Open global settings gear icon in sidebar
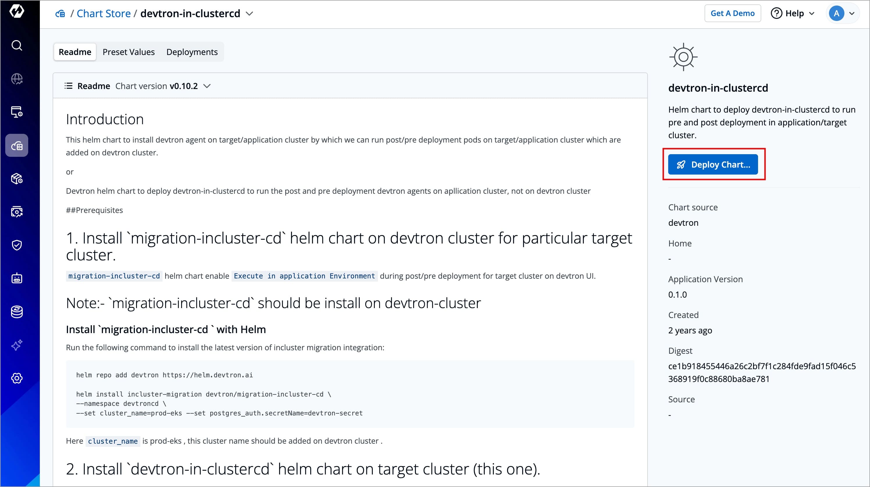 tap(17, 378)
